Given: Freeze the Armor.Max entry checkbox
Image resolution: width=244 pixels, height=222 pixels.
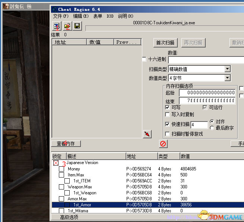Looking at the screenshot, I should [61, 199].
